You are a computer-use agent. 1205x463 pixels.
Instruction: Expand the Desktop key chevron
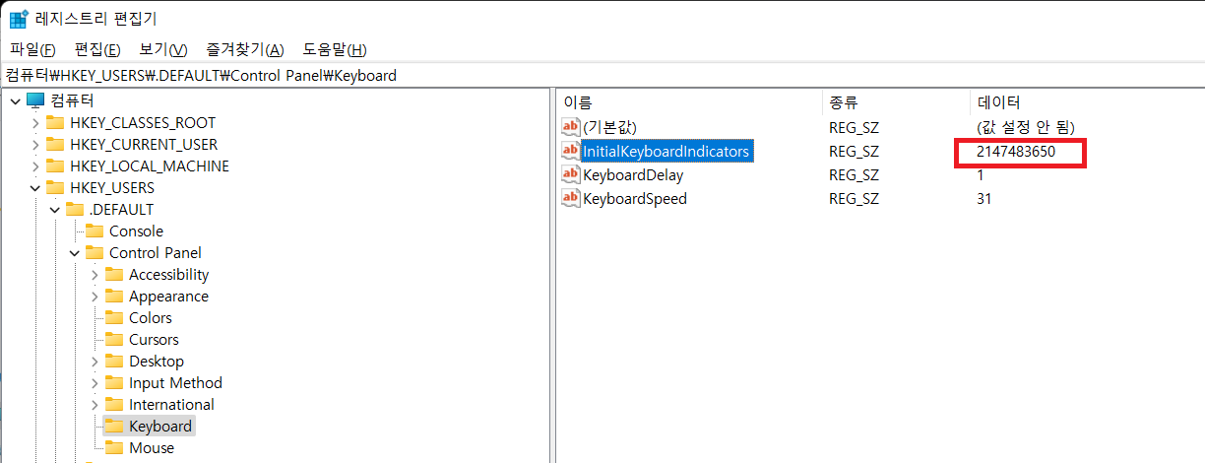click(x=95, y=361)
